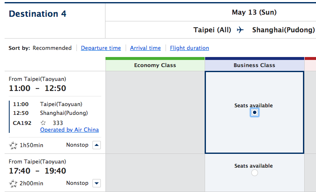Screen dimensions: 316x192
Task: Select Business Class radio for 17:40 flight
Action: click(255, 173)
